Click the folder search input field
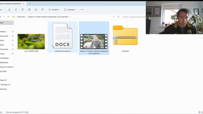This screenshot has width=203, height=114. click(x=134, y=17)
